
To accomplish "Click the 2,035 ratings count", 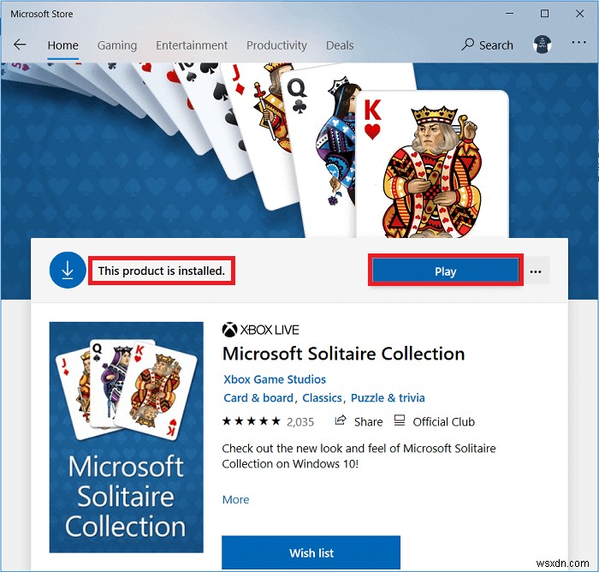I will 300,422.
